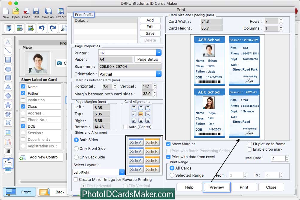Click the Preview button
The image size is (300, 200).
click(217, 187)
